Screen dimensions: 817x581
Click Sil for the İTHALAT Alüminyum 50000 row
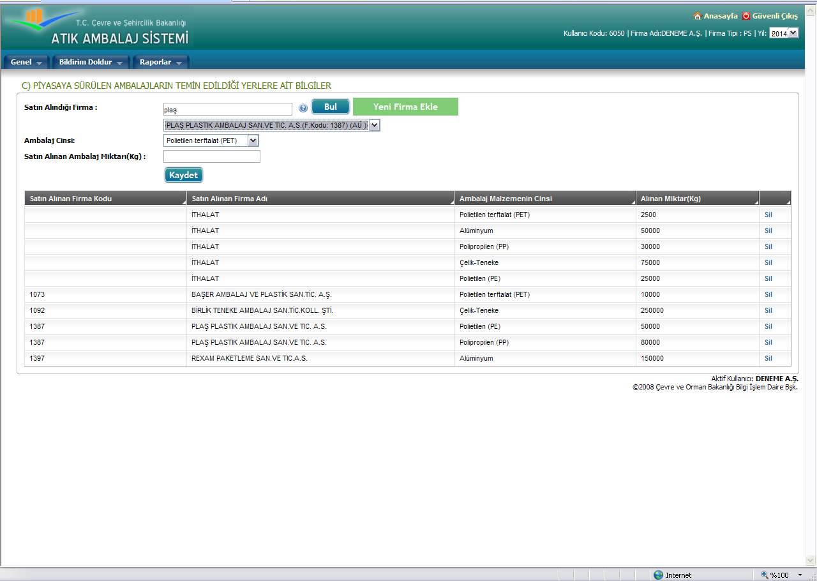click(768, 230)
